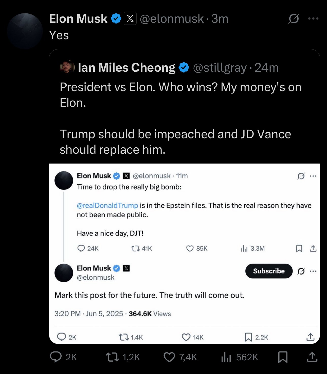327x374 pixels.
Task: Open the @elonmusk handle at the top
Action: pos(172,19)
